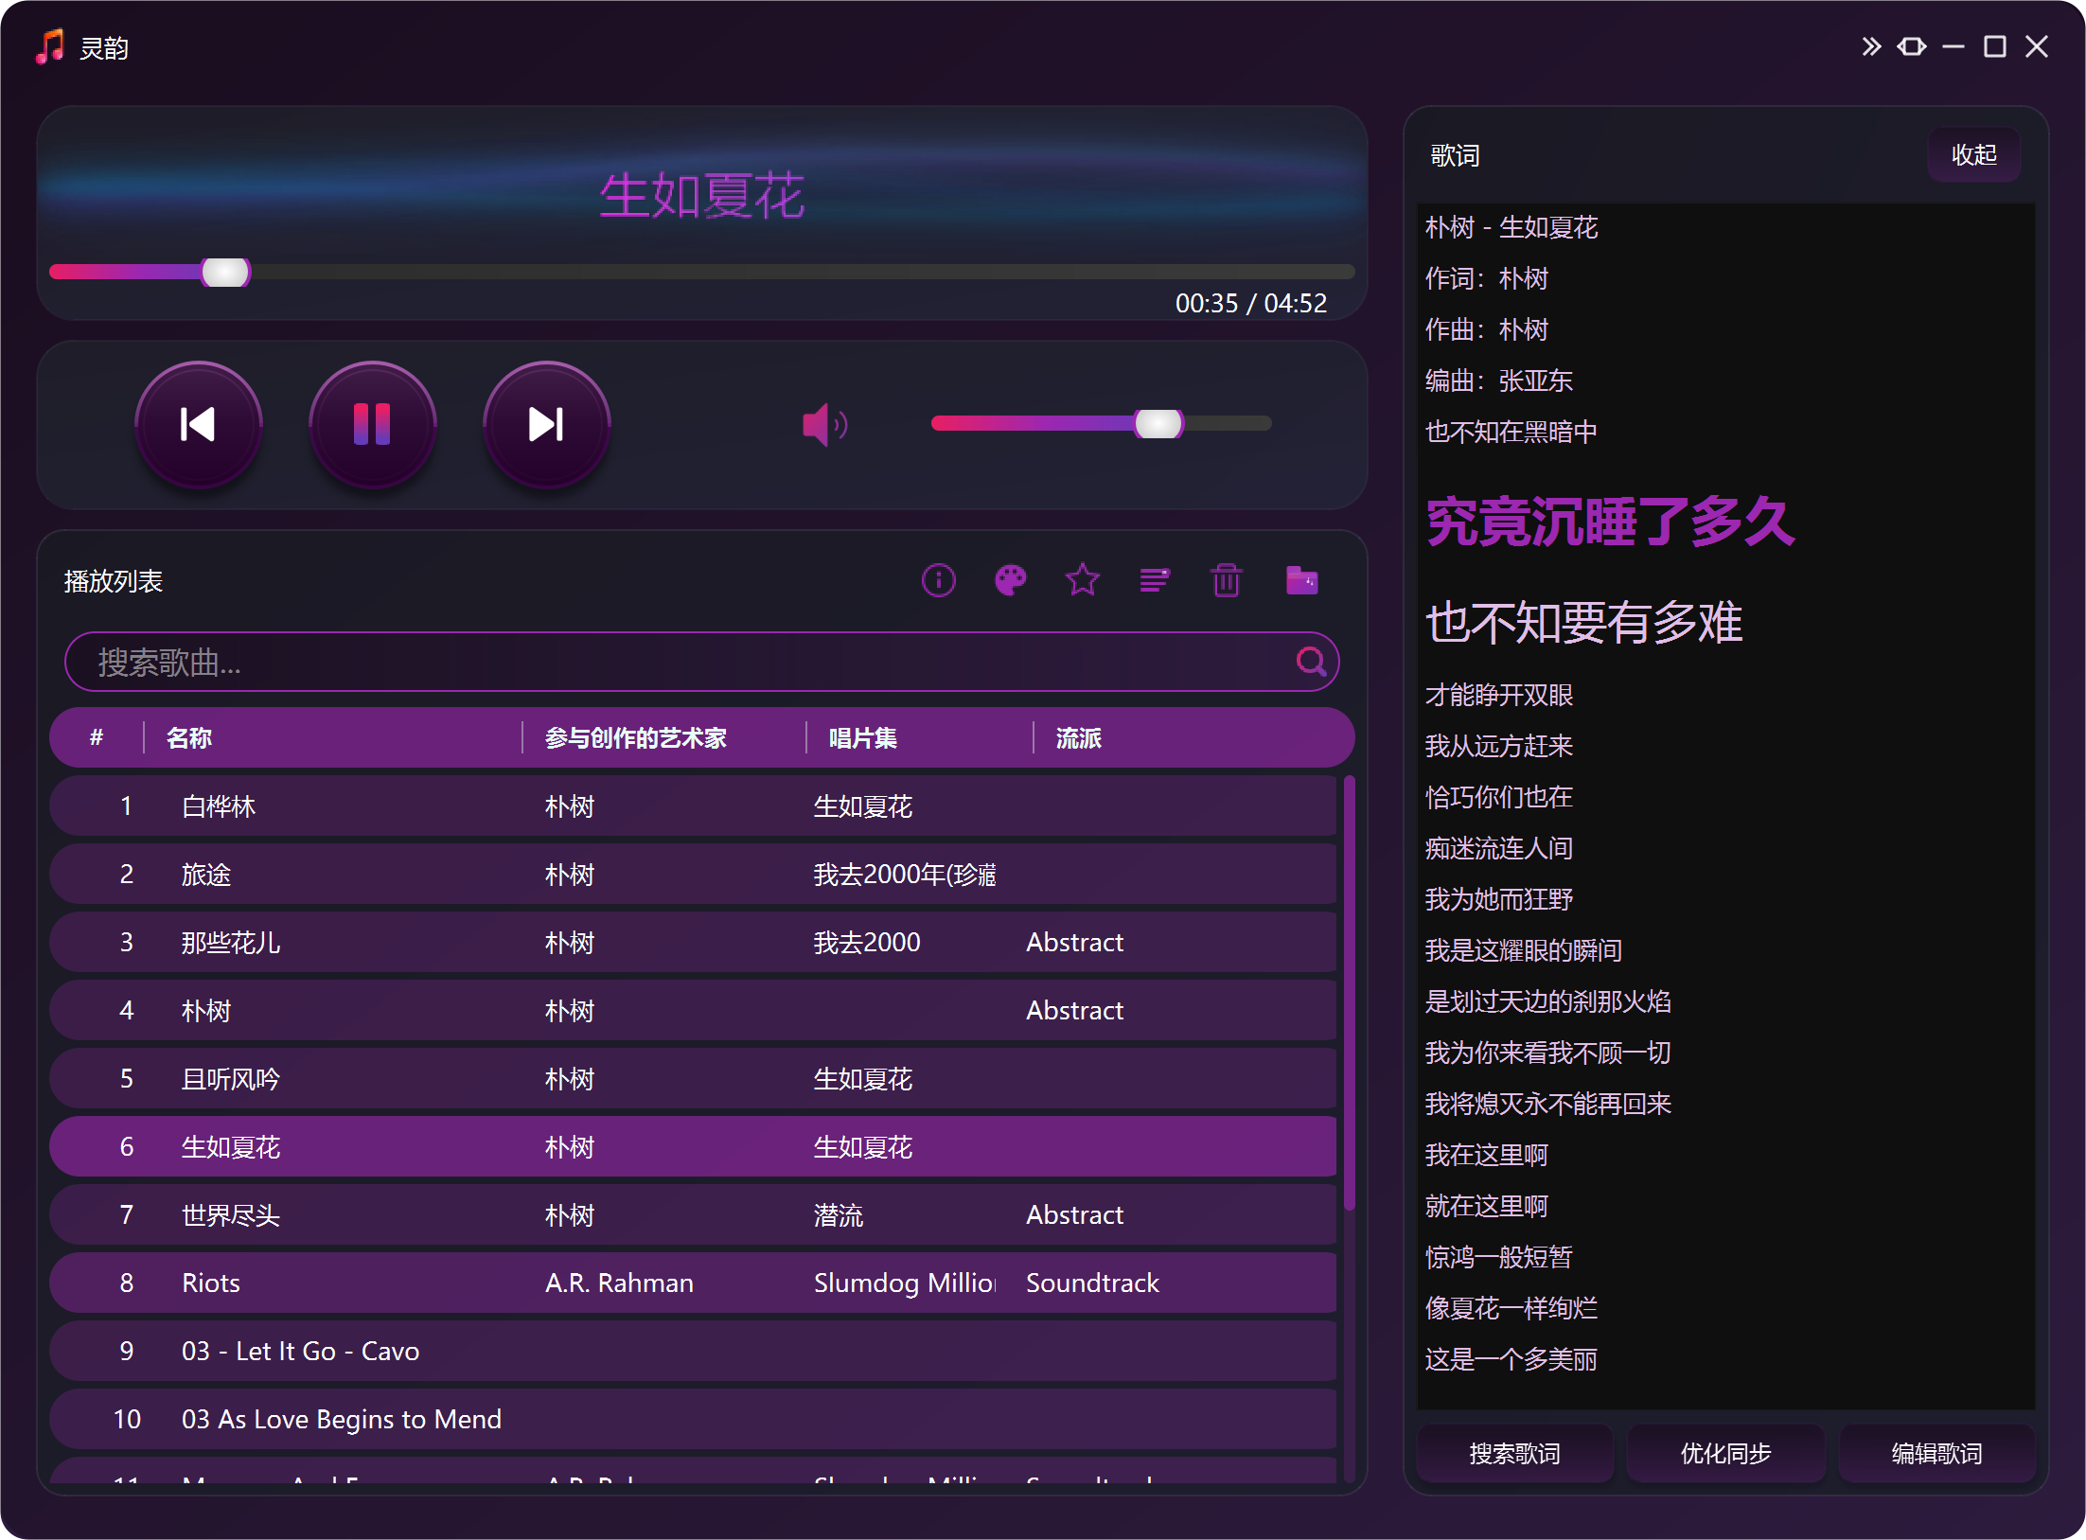Click the 灵韵 music note logo

(x=49, y=45)
